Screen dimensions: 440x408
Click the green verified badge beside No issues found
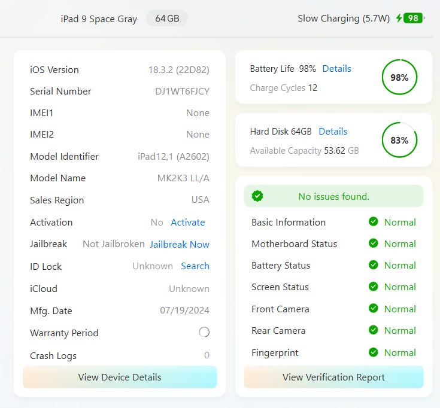point(257,196)
